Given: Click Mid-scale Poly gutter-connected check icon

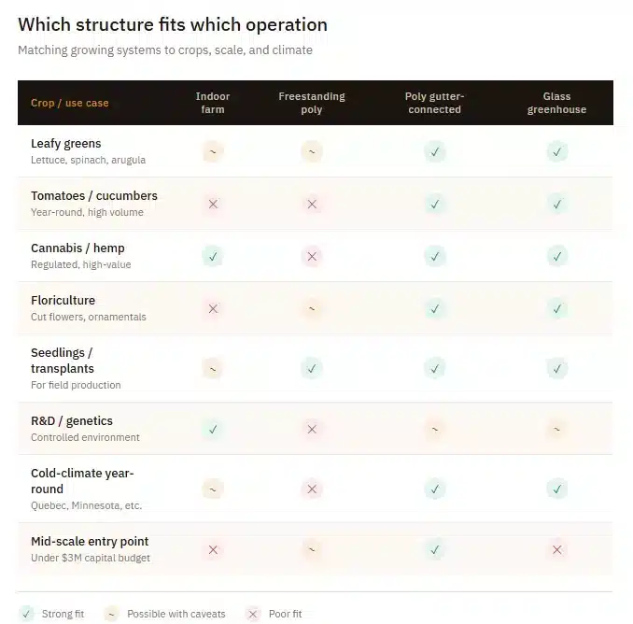Looking at the screenshot, I should point(434,550).
